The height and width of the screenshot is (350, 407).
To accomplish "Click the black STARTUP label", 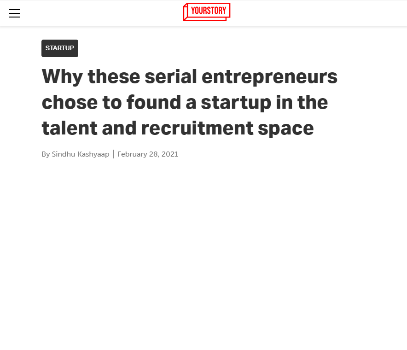I will [59, 48].
